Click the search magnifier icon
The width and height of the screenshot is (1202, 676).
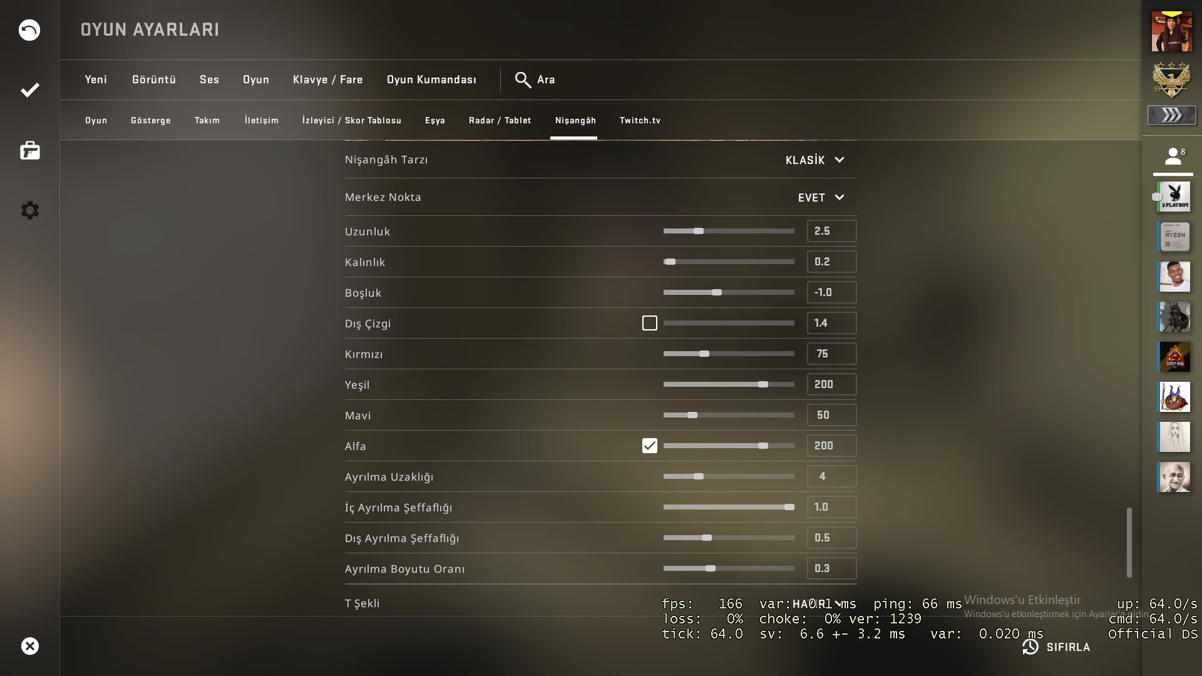point(523,79)
